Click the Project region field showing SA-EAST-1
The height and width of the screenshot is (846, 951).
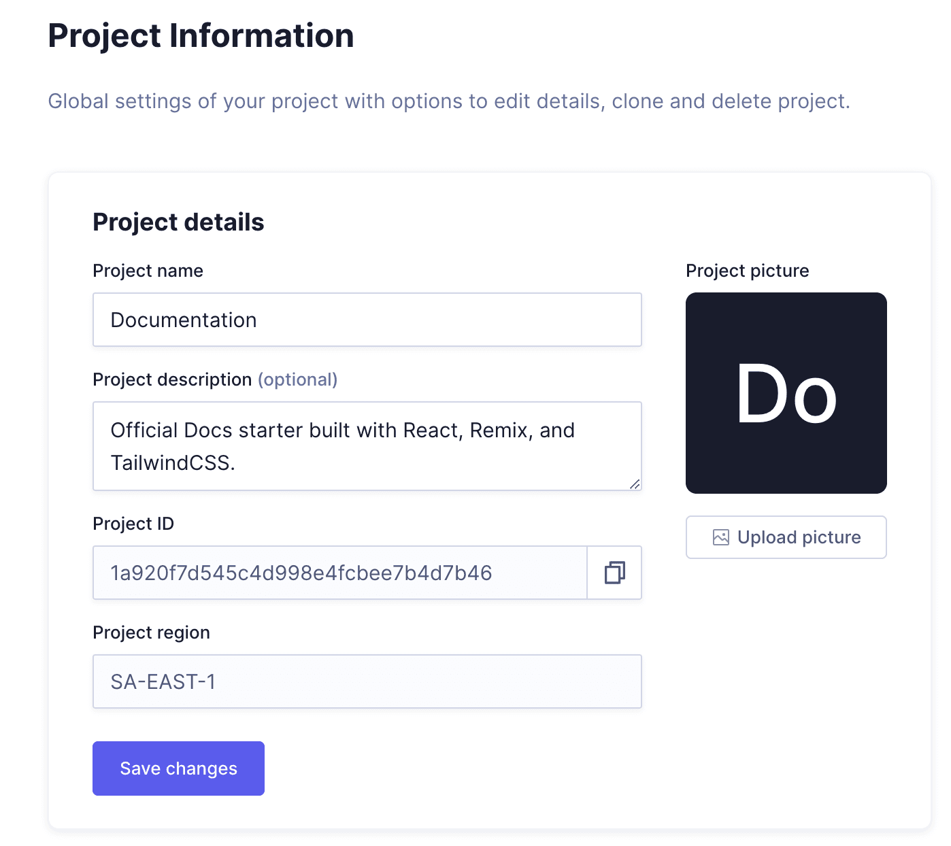coord(367,681)
